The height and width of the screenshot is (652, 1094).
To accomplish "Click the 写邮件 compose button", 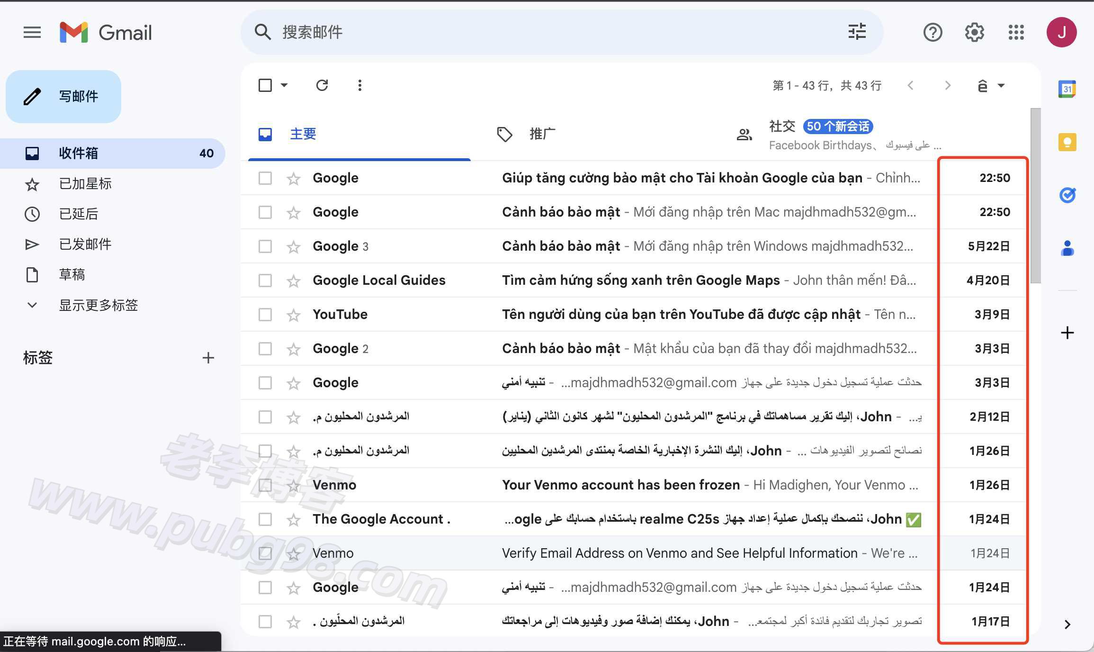I will click(x=63, y=96).
